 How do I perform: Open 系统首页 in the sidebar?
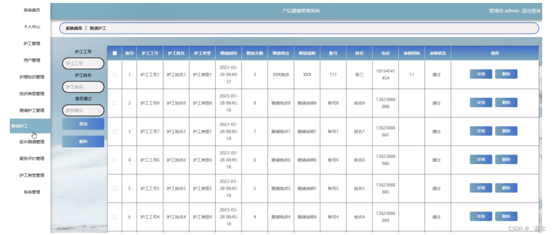(x=32, y=10)
